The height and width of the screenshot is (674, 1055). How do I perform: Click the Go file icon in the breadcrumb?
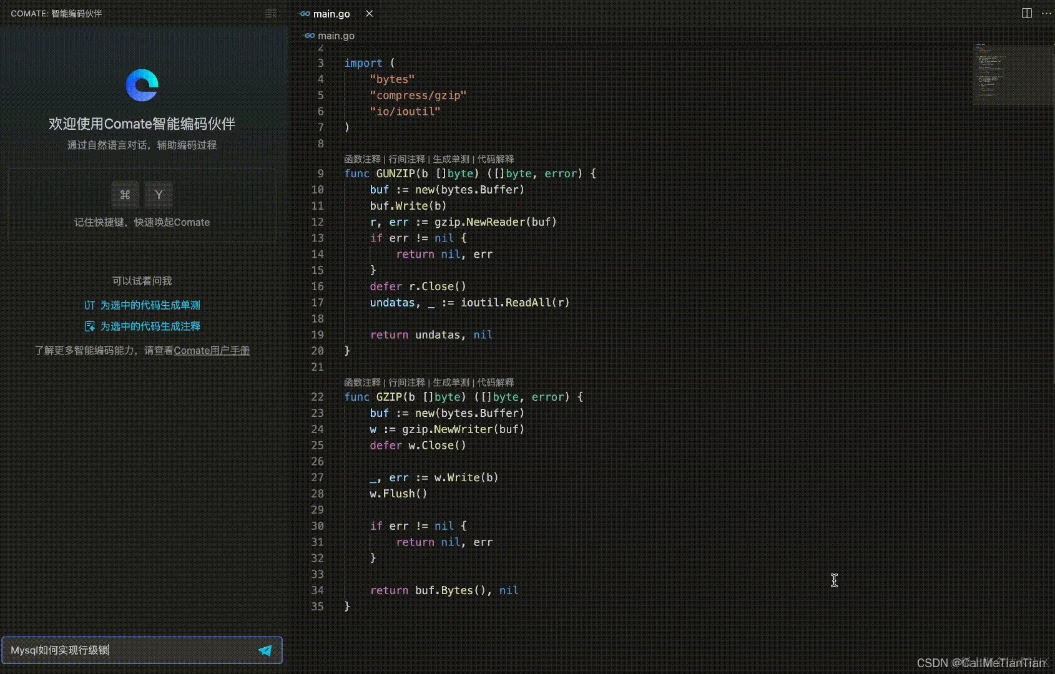pyautogui.click(x=309, y=36)
